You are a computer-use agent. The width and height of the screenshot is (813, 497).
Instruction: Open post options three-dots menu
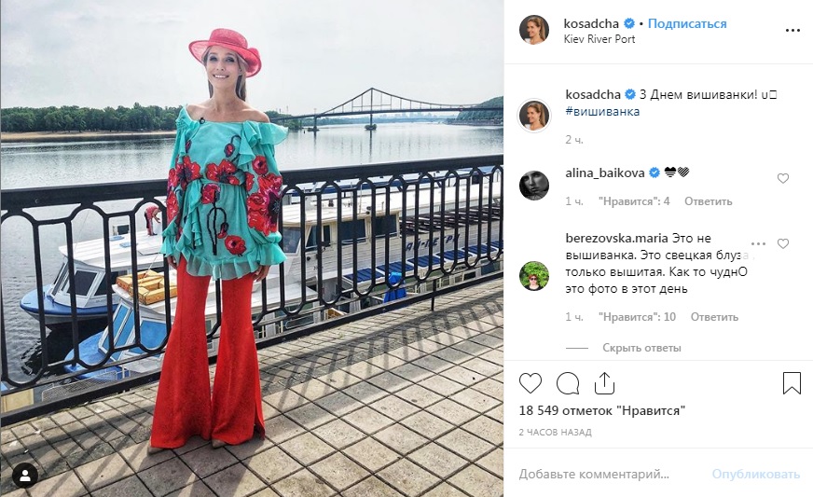pyautogui.click(x=792, y=31)
